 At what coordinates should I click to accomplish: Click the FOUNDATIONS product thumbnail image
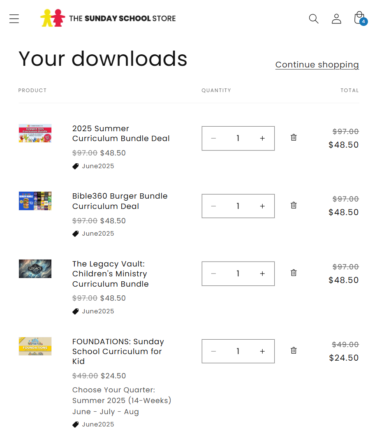click(35, 346)
